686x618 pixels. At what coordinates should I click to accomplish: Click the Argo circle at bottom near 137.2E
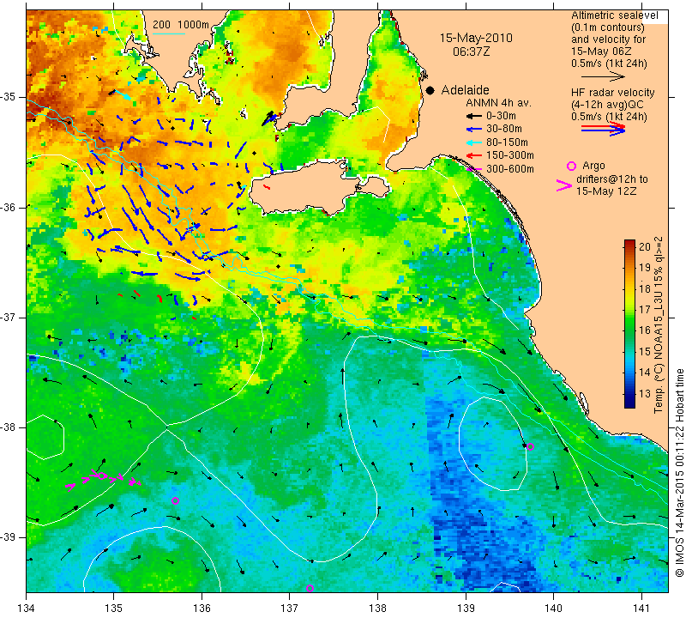(x=310, y=588)
